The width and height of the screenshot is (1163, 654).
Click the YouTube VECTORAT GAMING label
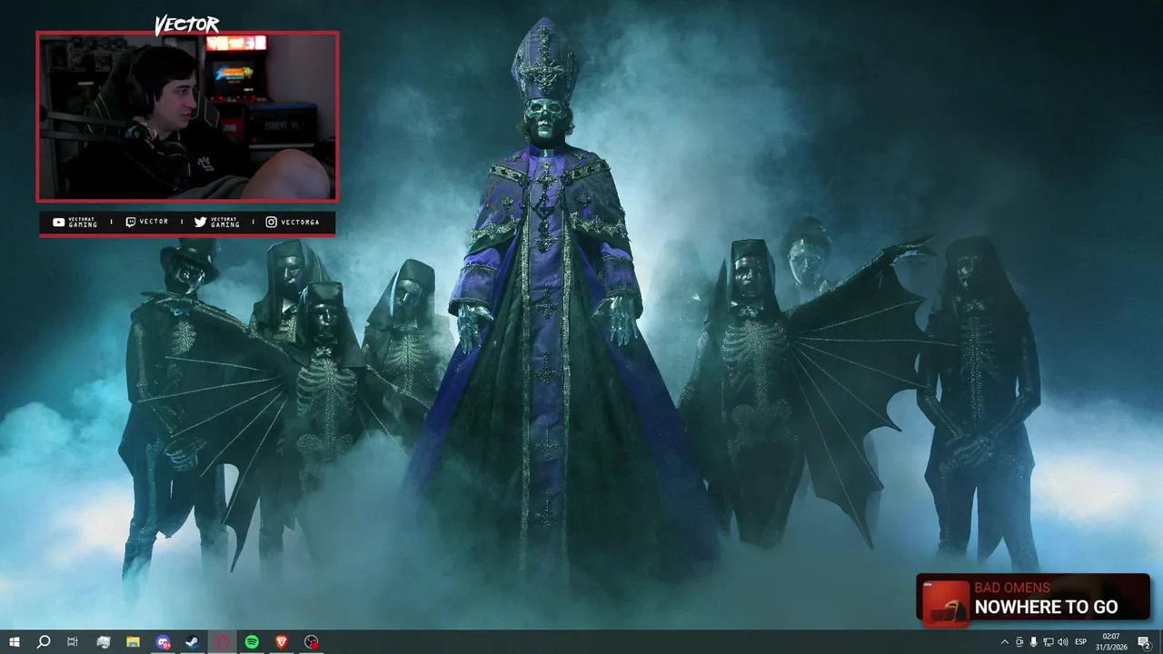[x=75, y=223]
